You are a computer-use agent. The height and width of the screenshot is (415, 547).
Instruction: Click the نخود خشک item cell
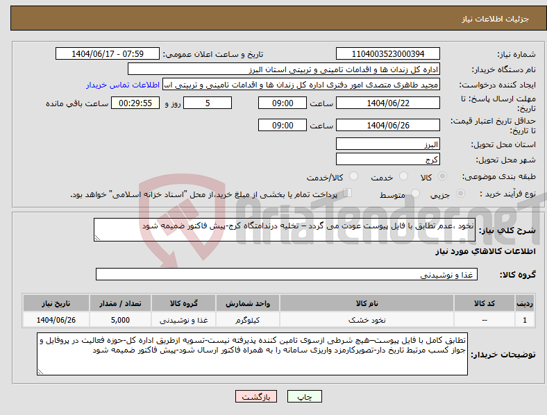click(367, 320)
